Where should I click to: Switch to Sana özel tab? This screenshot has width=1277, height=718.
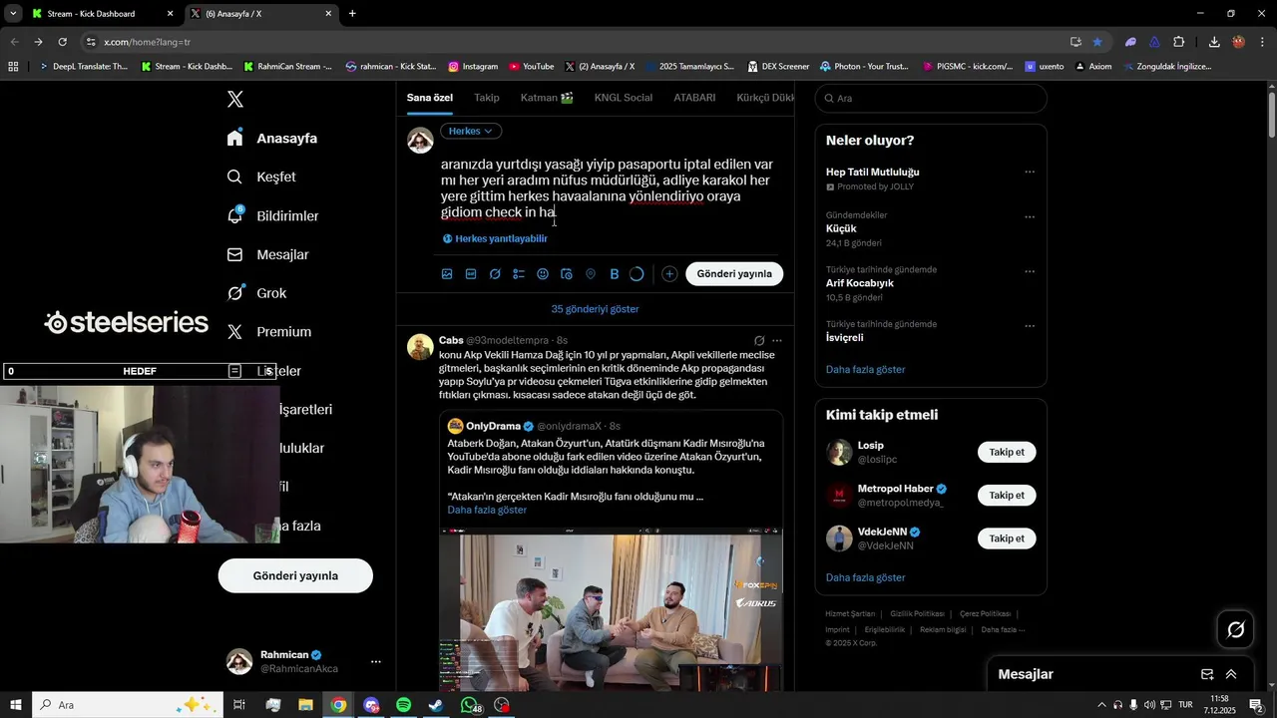(430, 98)
